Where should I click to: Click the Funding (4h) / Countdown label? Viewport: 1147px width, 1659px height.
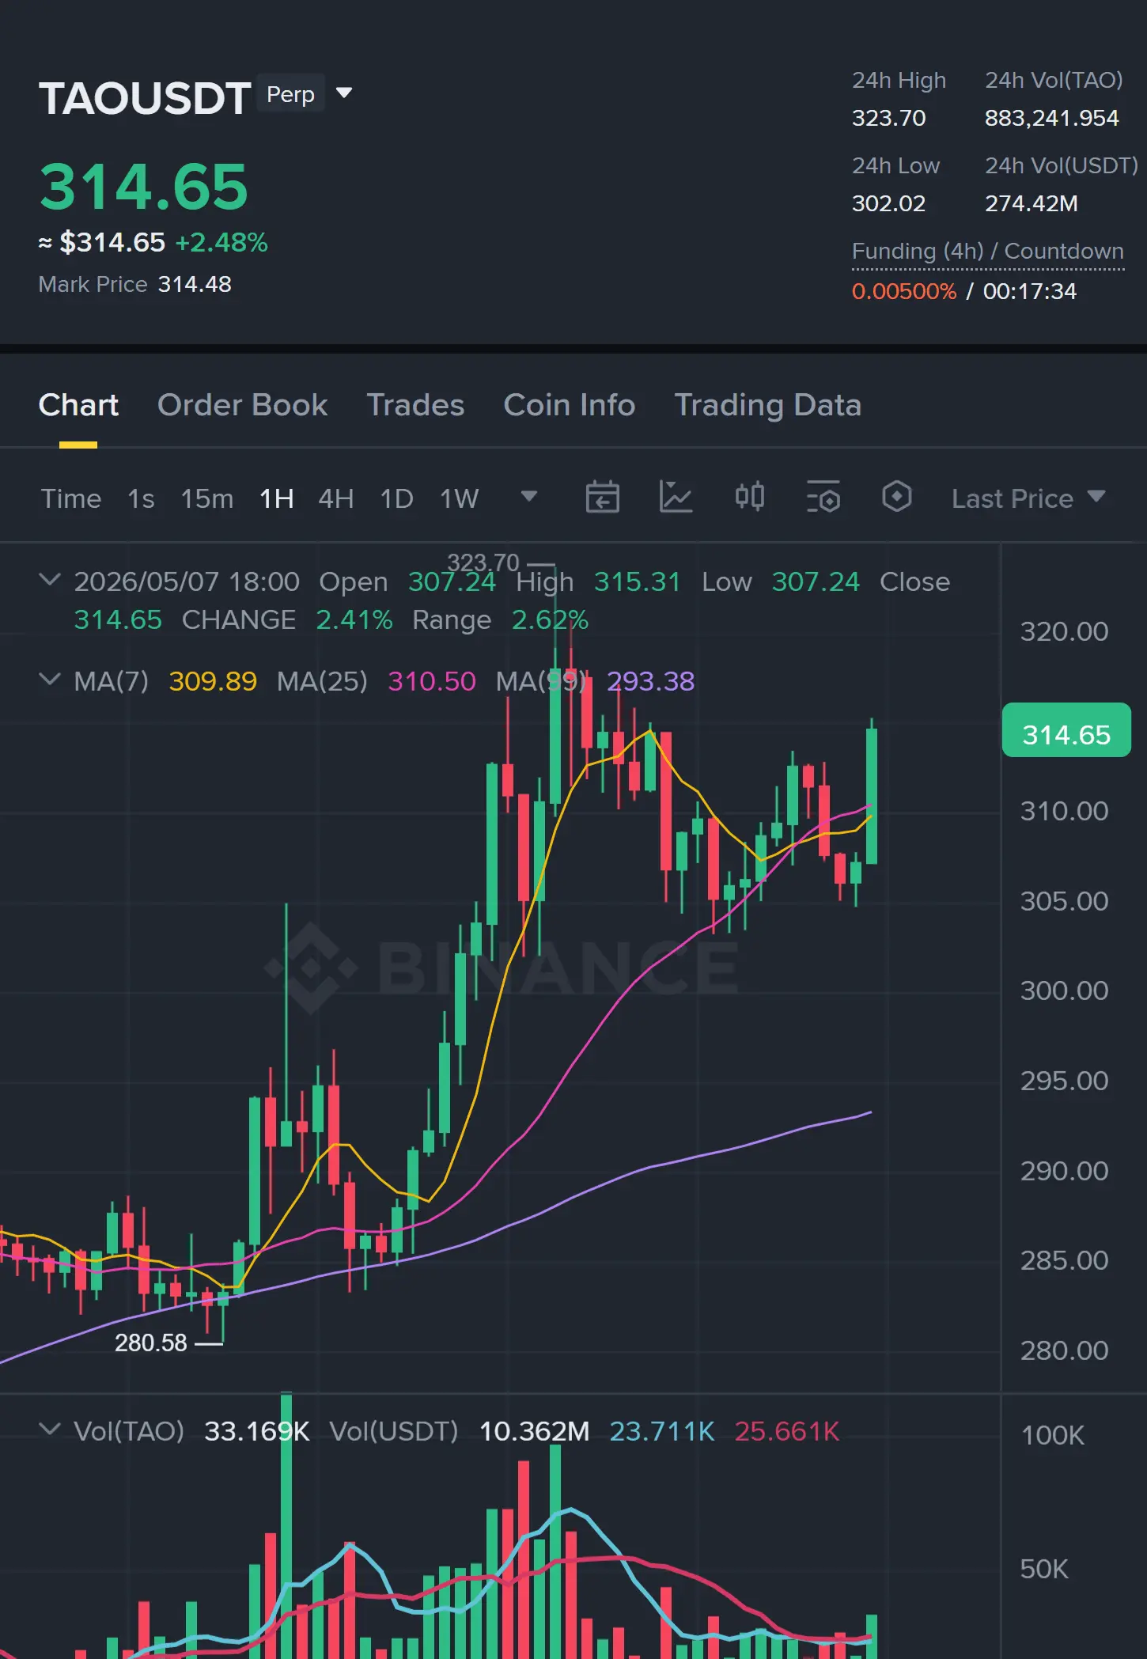(988, 251)
